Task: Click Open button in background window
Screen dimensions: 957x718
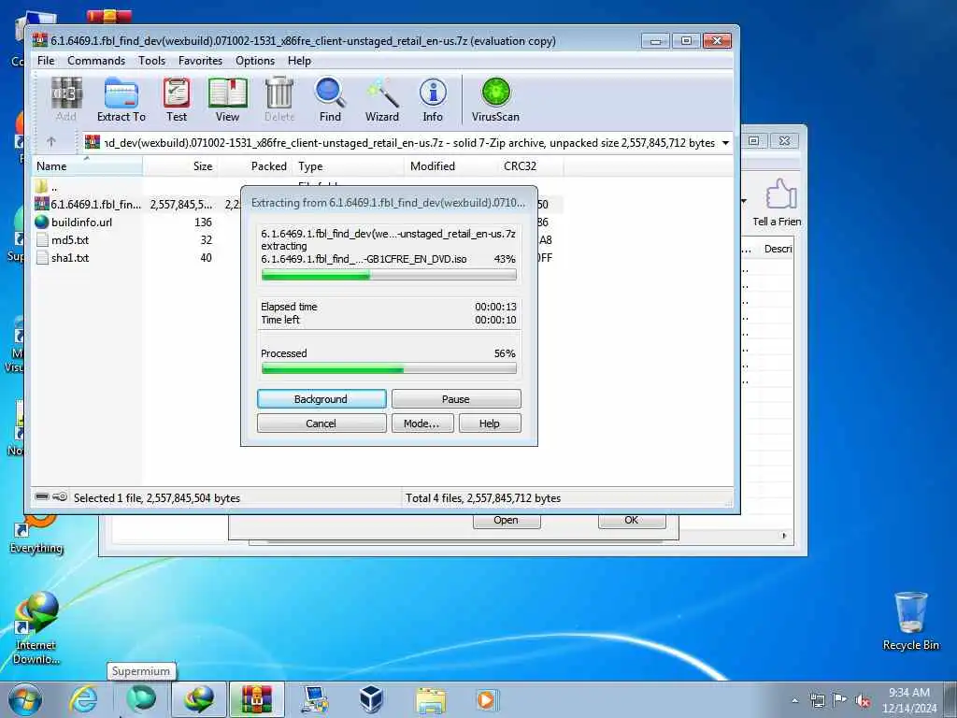Action: coord(506,520)
